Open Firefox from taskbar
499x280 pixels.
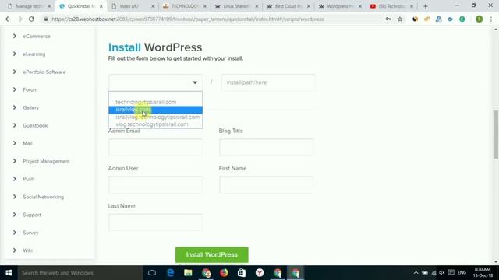(x=224, y=273)
